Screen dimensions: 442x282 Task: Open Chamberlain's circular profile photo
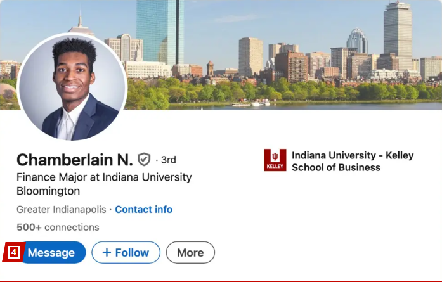point(72,87)
